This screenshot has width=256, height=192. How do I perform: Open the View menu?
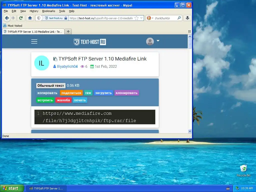tap(23, 11)
